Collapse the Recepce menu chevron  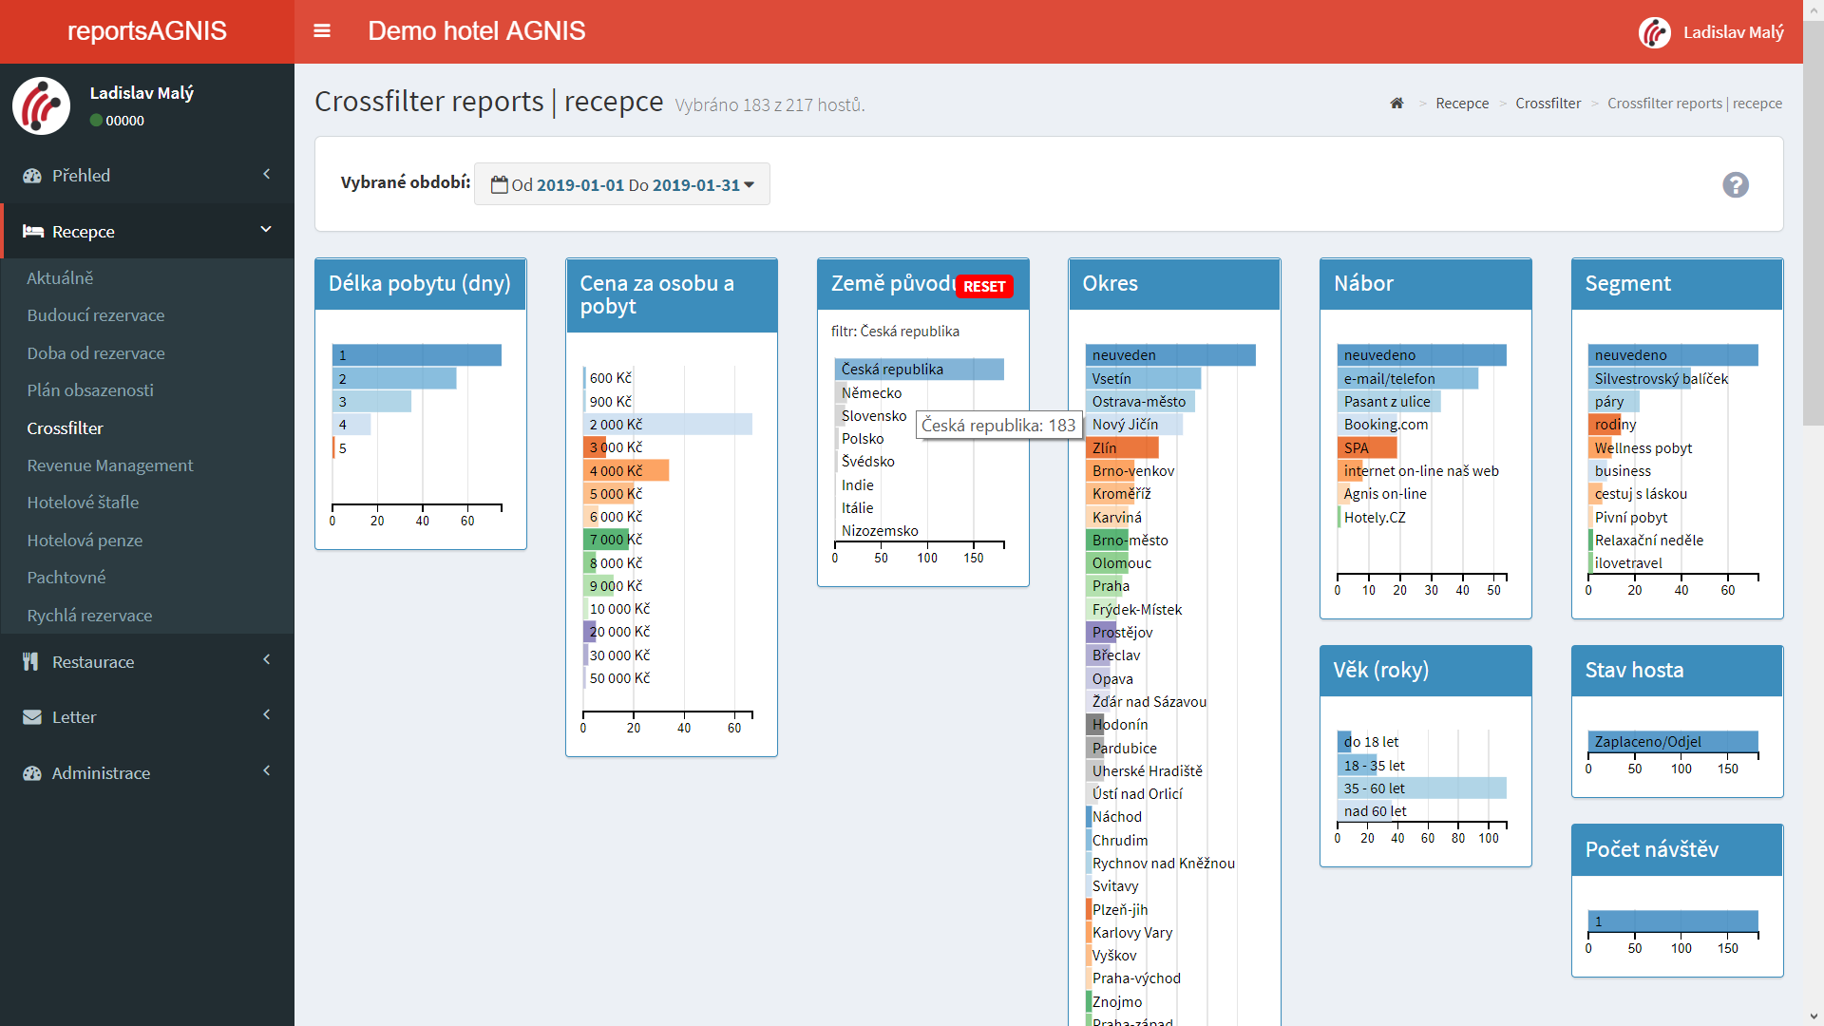point(266,230)
